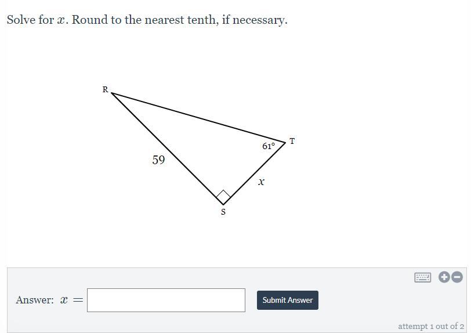The image size is (471, 333).
Task: Click the hypotenuse line RT of the triangle
Action: (x=198, y=118)
